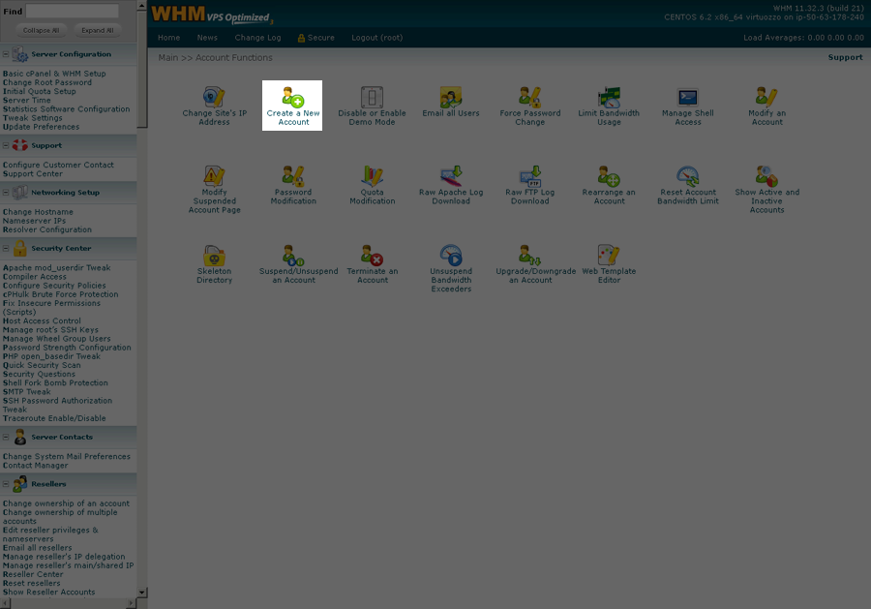
Task: Open Basic cPanel & WHM Setup
Action: (x=54, y=74)
